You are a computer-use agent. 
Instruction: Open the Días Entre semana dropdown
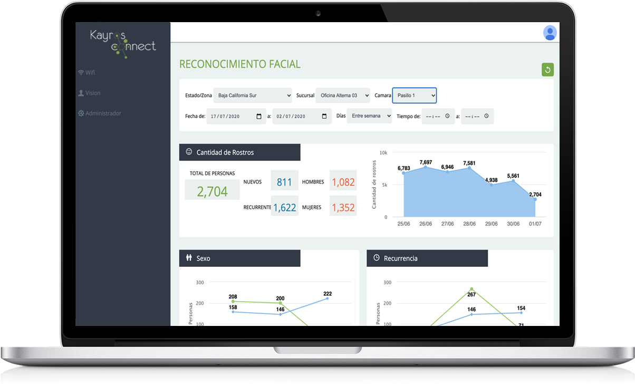click(x=369, y=116)
